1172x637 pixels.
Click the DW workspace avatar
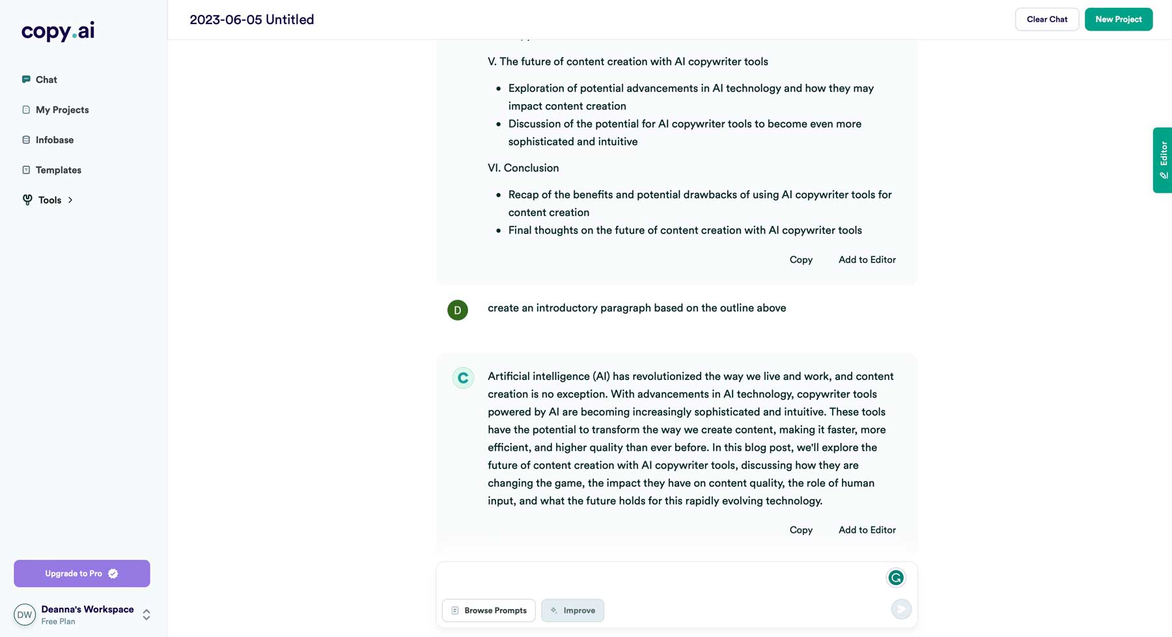point(25,615)
